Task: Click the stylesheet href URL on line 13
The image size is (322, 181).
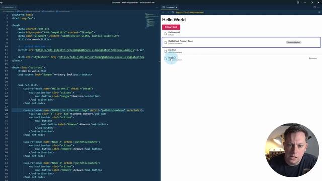Action: tap(102, 57)
